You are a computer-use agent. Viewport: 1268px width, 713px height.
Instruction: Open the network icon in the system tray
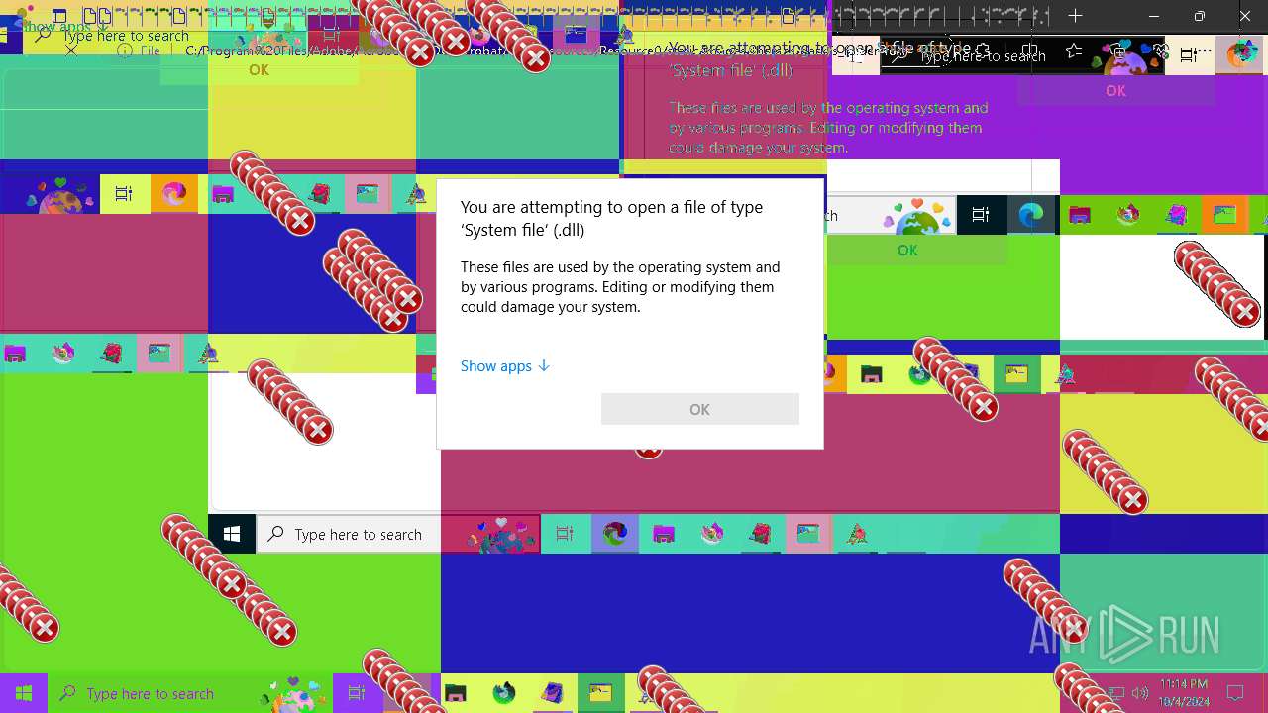(1116, 693)
